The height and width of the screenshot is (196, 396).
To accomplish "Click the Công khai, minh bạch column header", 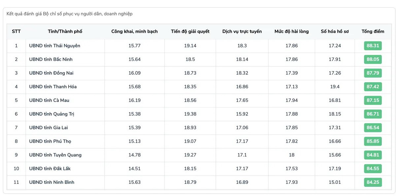I will pos(134,32).
